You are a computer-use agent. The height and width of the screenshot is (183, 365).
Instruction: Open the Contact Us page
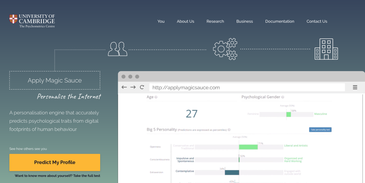point(317,21)
